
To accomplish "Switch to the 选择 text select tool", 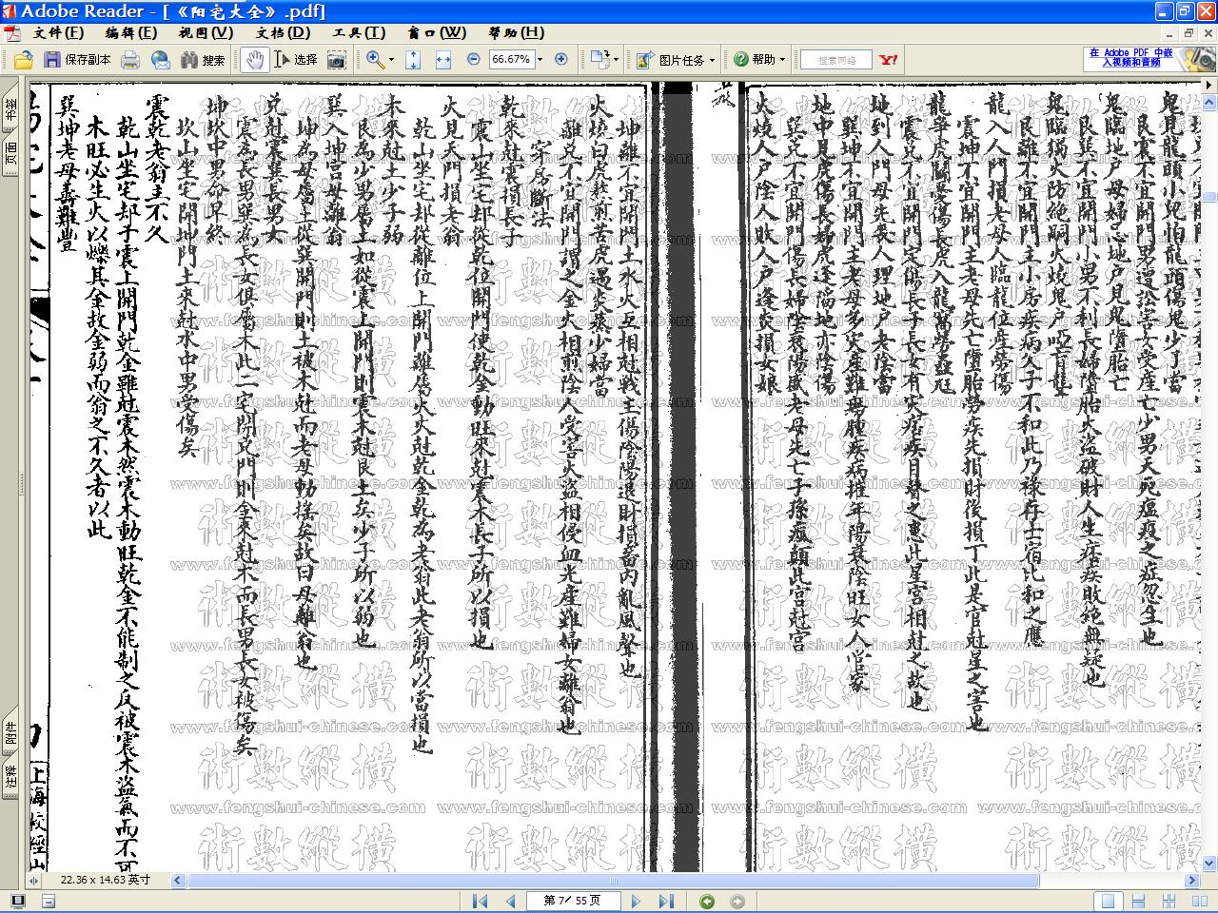I will (296, 60).
